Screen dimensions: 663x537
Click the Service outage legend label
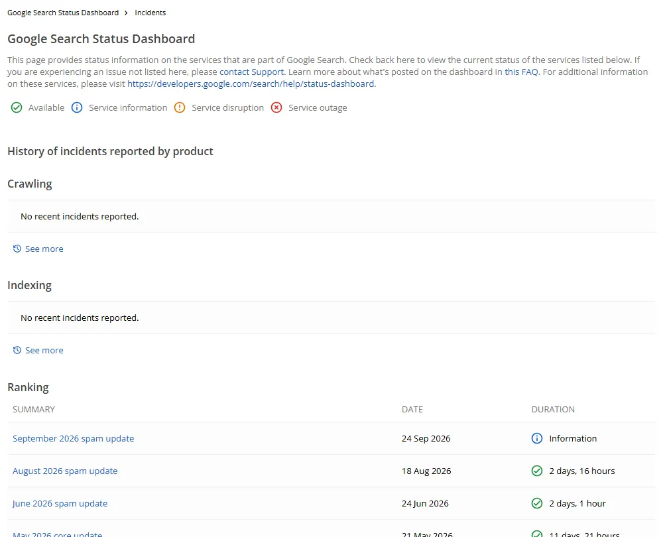tap(318, 108)
